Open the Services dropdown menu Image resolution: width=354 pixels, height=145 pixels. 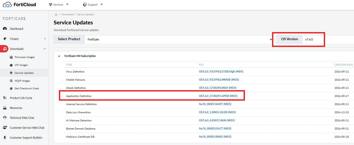click(x=59, y=5)
